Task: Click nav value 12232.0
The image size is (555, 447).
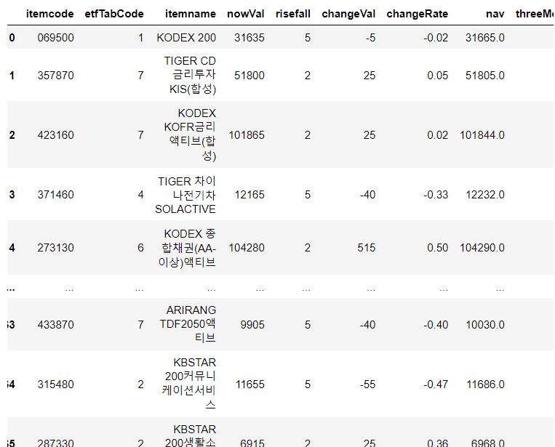Action: 485,195
